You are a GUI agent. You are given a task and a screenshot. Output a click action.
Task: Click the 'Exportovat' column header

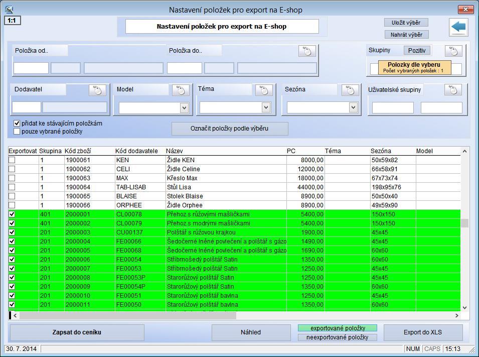point(23,151)
